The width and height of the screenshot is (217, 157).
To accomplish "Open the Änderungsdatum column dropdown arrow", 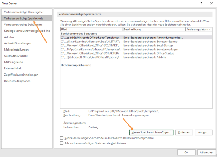I will point(210,29).
